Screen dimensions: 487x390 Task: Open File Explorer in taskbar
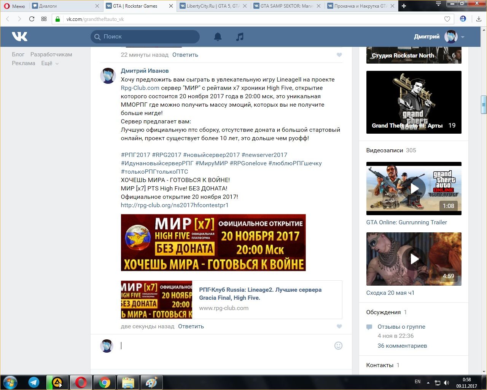point(128,382)
